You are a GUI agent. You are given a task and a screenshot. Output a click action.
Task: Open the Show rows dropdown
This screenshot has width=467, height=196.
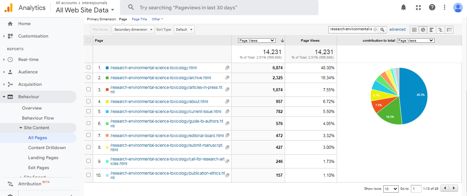[x=391, y=189]
